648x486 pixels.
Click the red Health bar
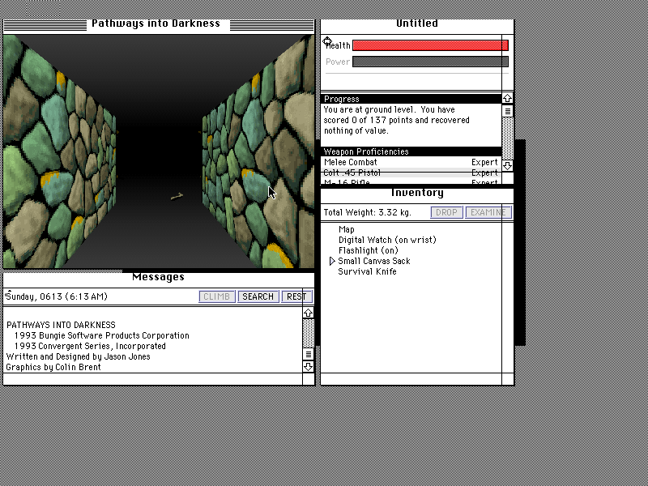point(430,45)
